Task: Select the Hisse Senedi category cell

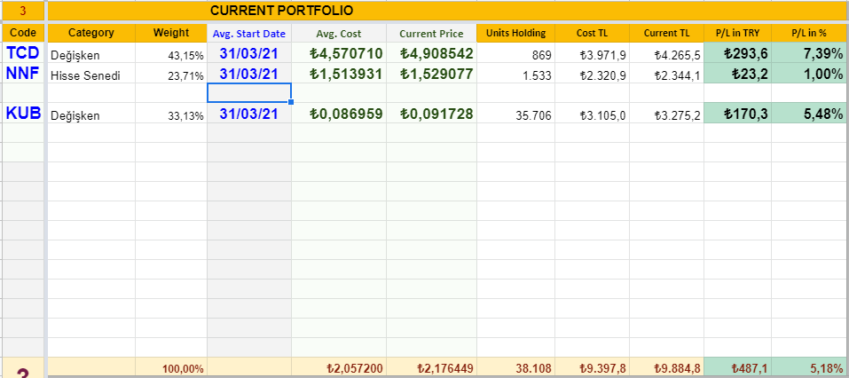Action: (91, 73)
